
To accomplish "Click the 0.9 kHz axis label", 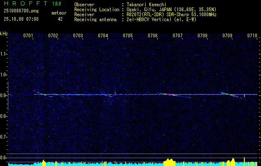I will (x=4, y=95).
